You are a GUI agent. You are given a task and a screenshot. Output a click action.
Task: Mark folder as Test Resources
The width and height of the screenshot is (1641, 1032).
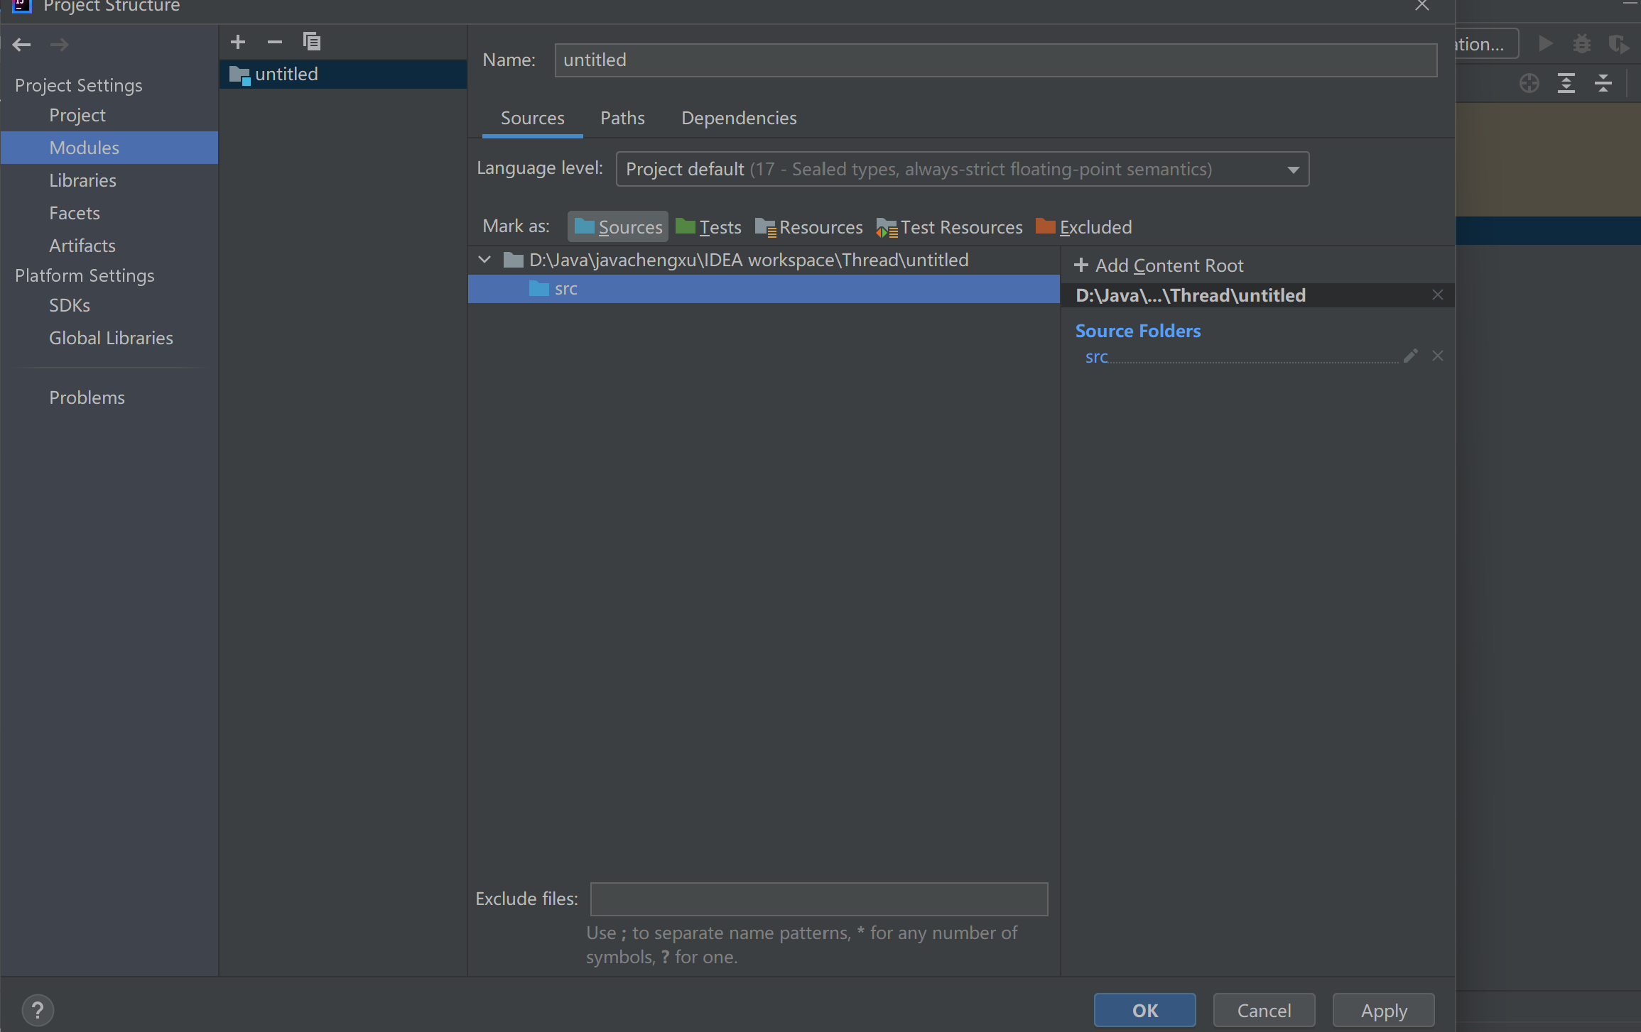pyautogui.click(x=950, y=227)
